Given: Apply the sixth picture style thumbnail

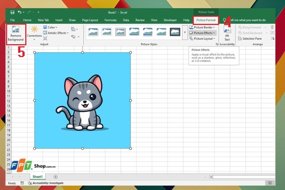Looking at the screenshot, I should click(161, 32).
